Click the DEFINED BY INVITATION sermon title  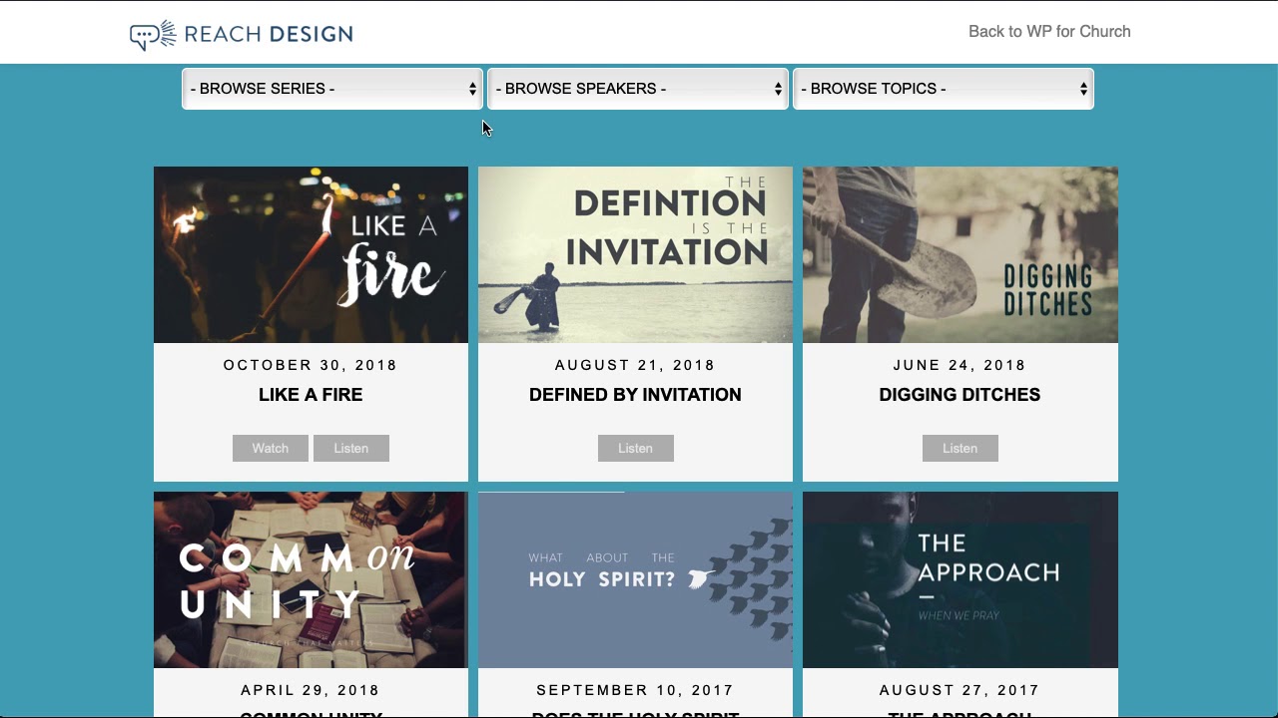635,395
